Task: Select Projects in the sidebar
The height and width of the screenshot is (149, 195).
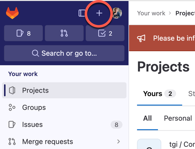Action: (x=64, y=90)
